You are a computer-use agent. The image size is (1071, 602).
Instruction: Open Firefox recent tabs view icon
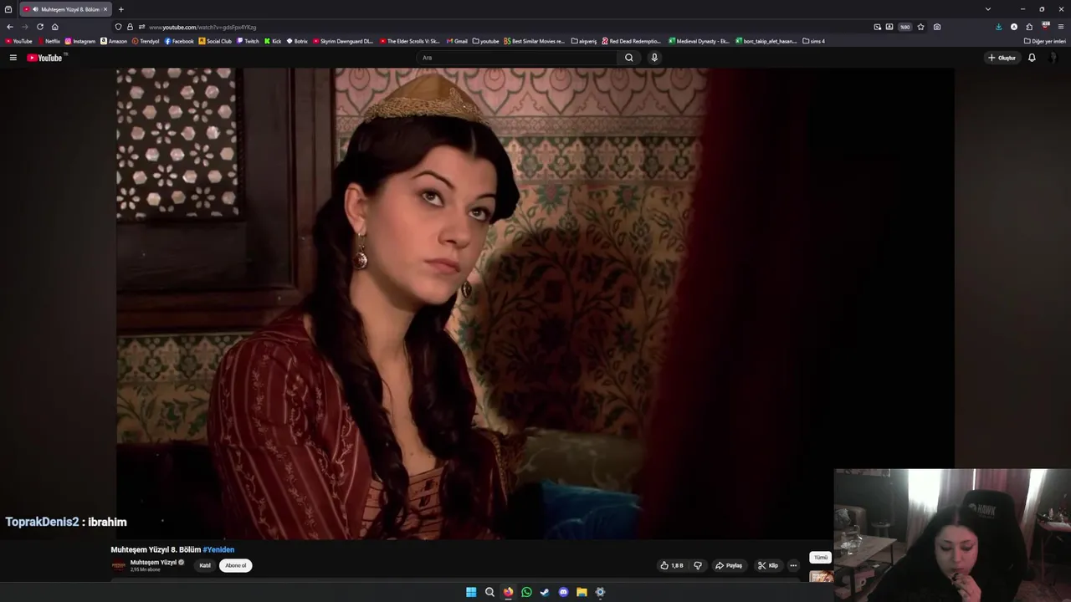(x=8, y=9)
